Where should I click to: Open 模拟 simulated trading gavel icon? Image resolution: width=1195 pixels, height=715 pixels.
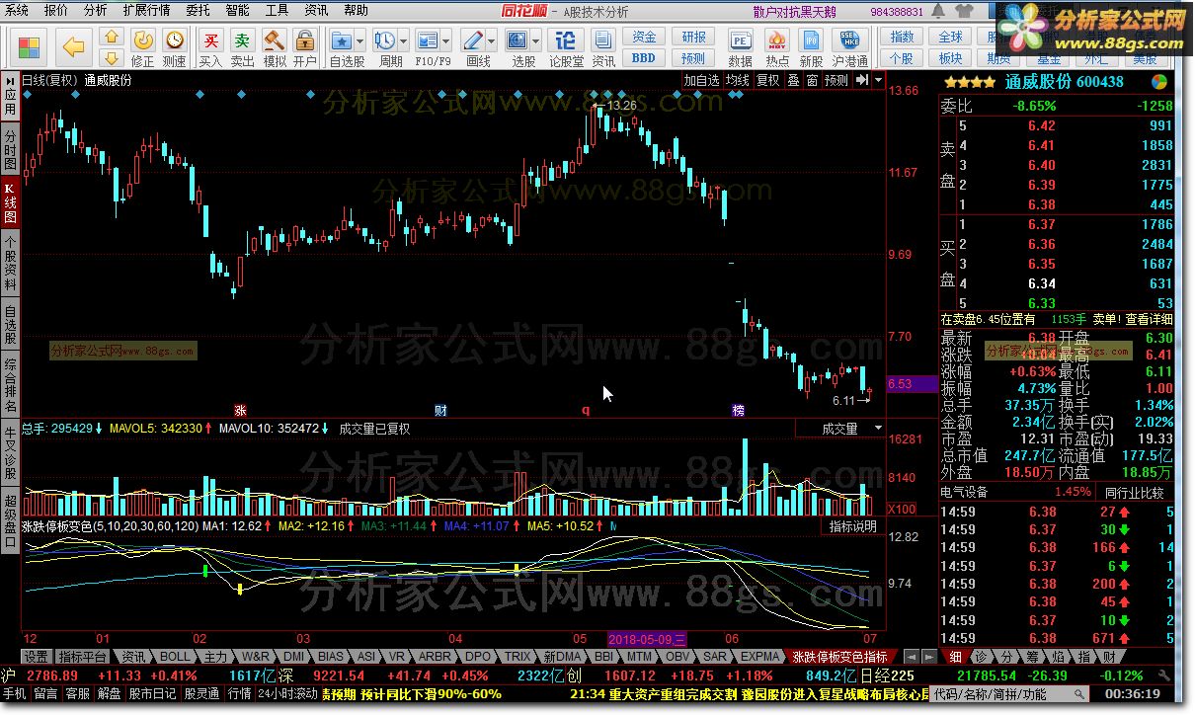[274, 40]
